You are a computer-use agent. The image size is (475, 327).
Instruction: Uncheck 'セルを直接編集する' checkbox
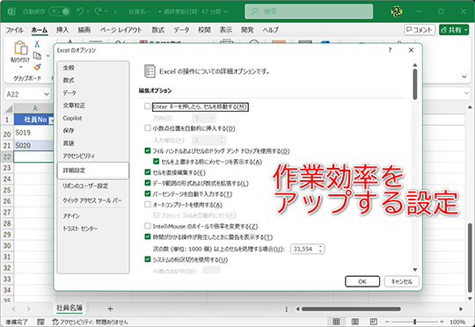148,172
